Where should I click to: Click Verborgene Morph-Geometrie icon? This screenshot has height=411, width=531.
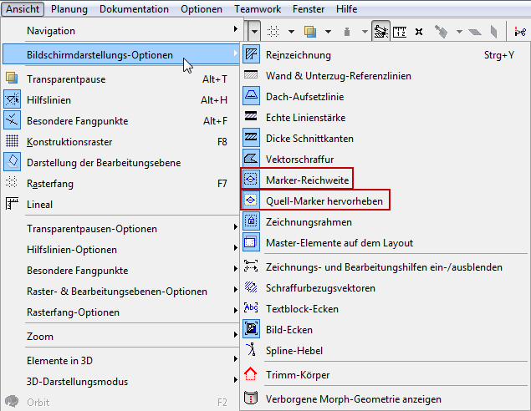(251, 398)
